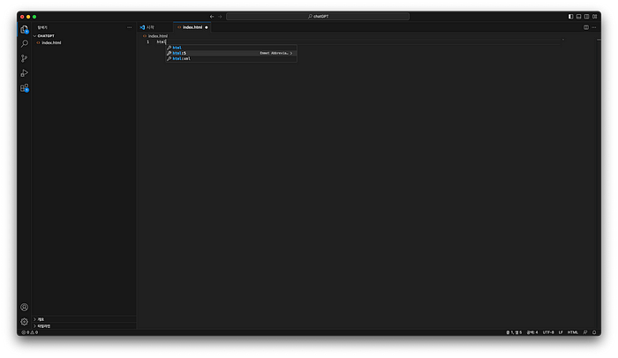
Task: Collapse the CHATGPT folder section
Action: click(x=46, y=36)
